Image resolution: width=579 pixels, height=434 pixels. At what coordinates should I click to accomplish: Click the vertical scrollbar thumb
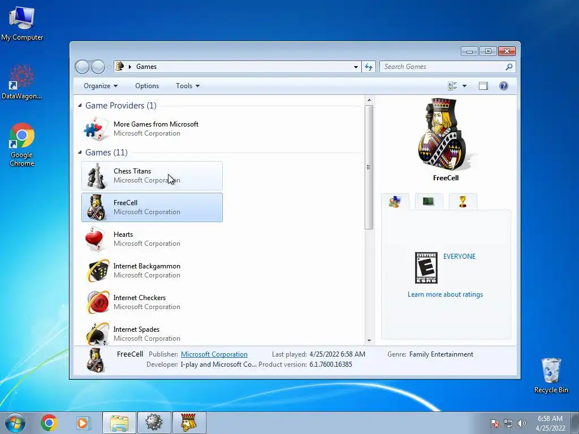click(369, 167)
